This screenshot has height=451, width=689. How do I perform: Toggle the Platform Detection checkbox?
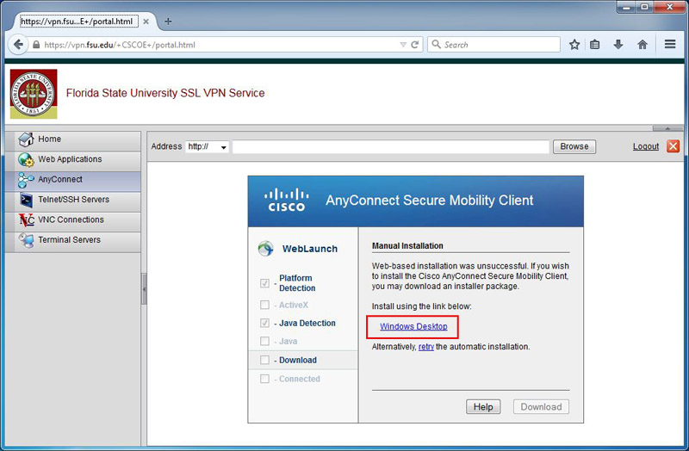click(x=264, y=283)
